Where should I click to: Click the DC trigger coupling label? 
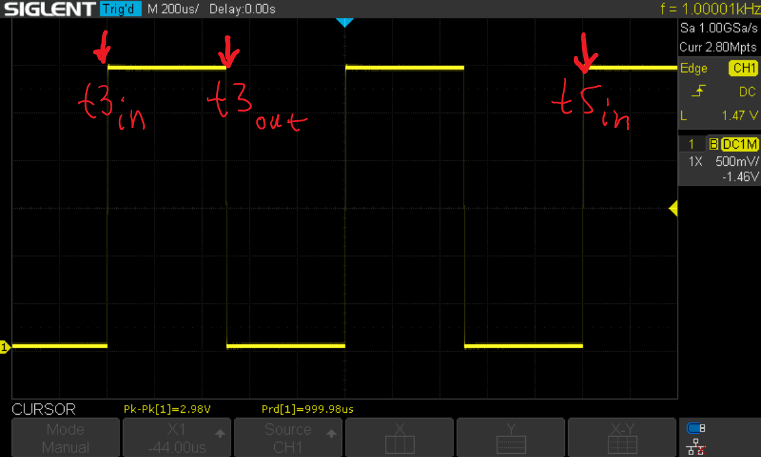747,92
